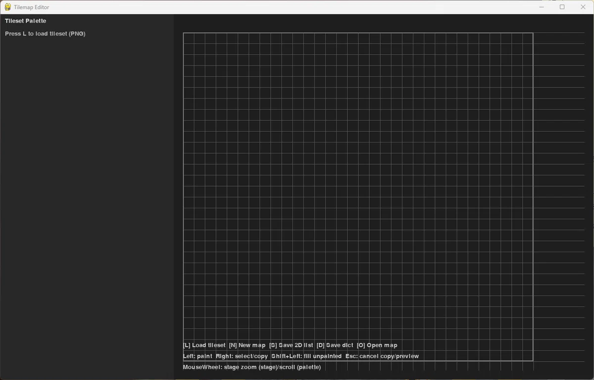Image resolution: width=594 pixels, height=380 pixels.
Task: Click the 'Esc: cancel copy/preview' help text
Action: tap(382, 356)
